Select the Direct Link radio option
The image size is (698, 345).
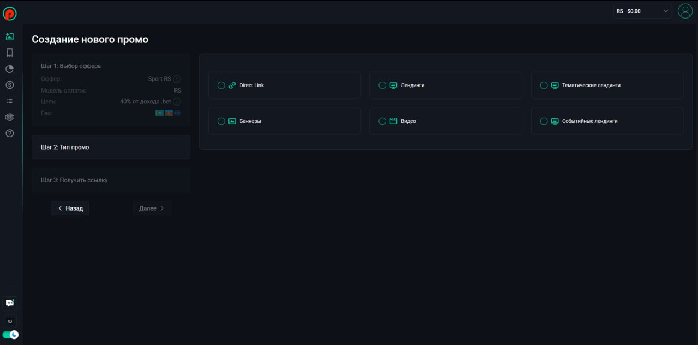(221, 85)
